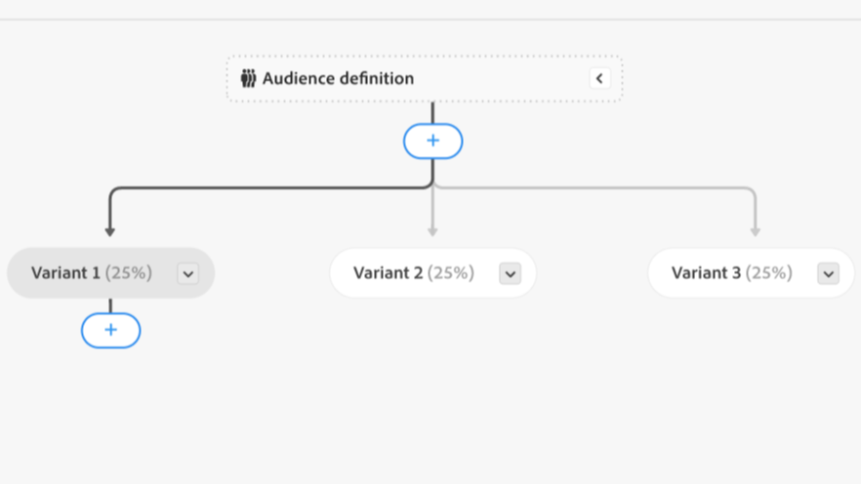Open the Variant 3 dropdown chevron
The image size is (861, 484).
[x=828, y=273]
